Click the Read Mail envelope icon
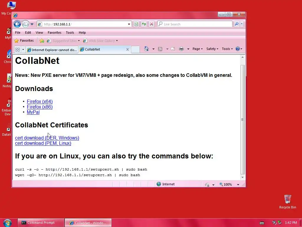Viewport: 302px width, 227px height. pyautogui.click(x=173, y=49)
